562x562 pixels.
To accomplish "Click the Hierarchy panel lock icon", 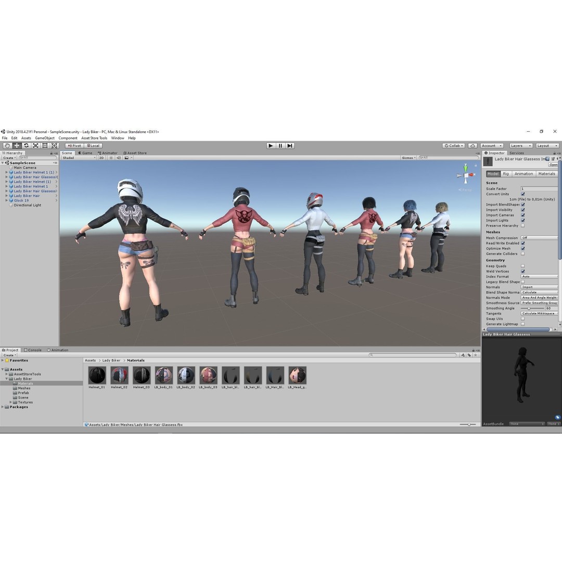I will click(x=51, y=153).
